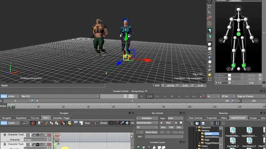266x149 pixels.
Task: Toggle the IK Blend T checkbox
Action: pyautogui.click(x=229, y=75)
